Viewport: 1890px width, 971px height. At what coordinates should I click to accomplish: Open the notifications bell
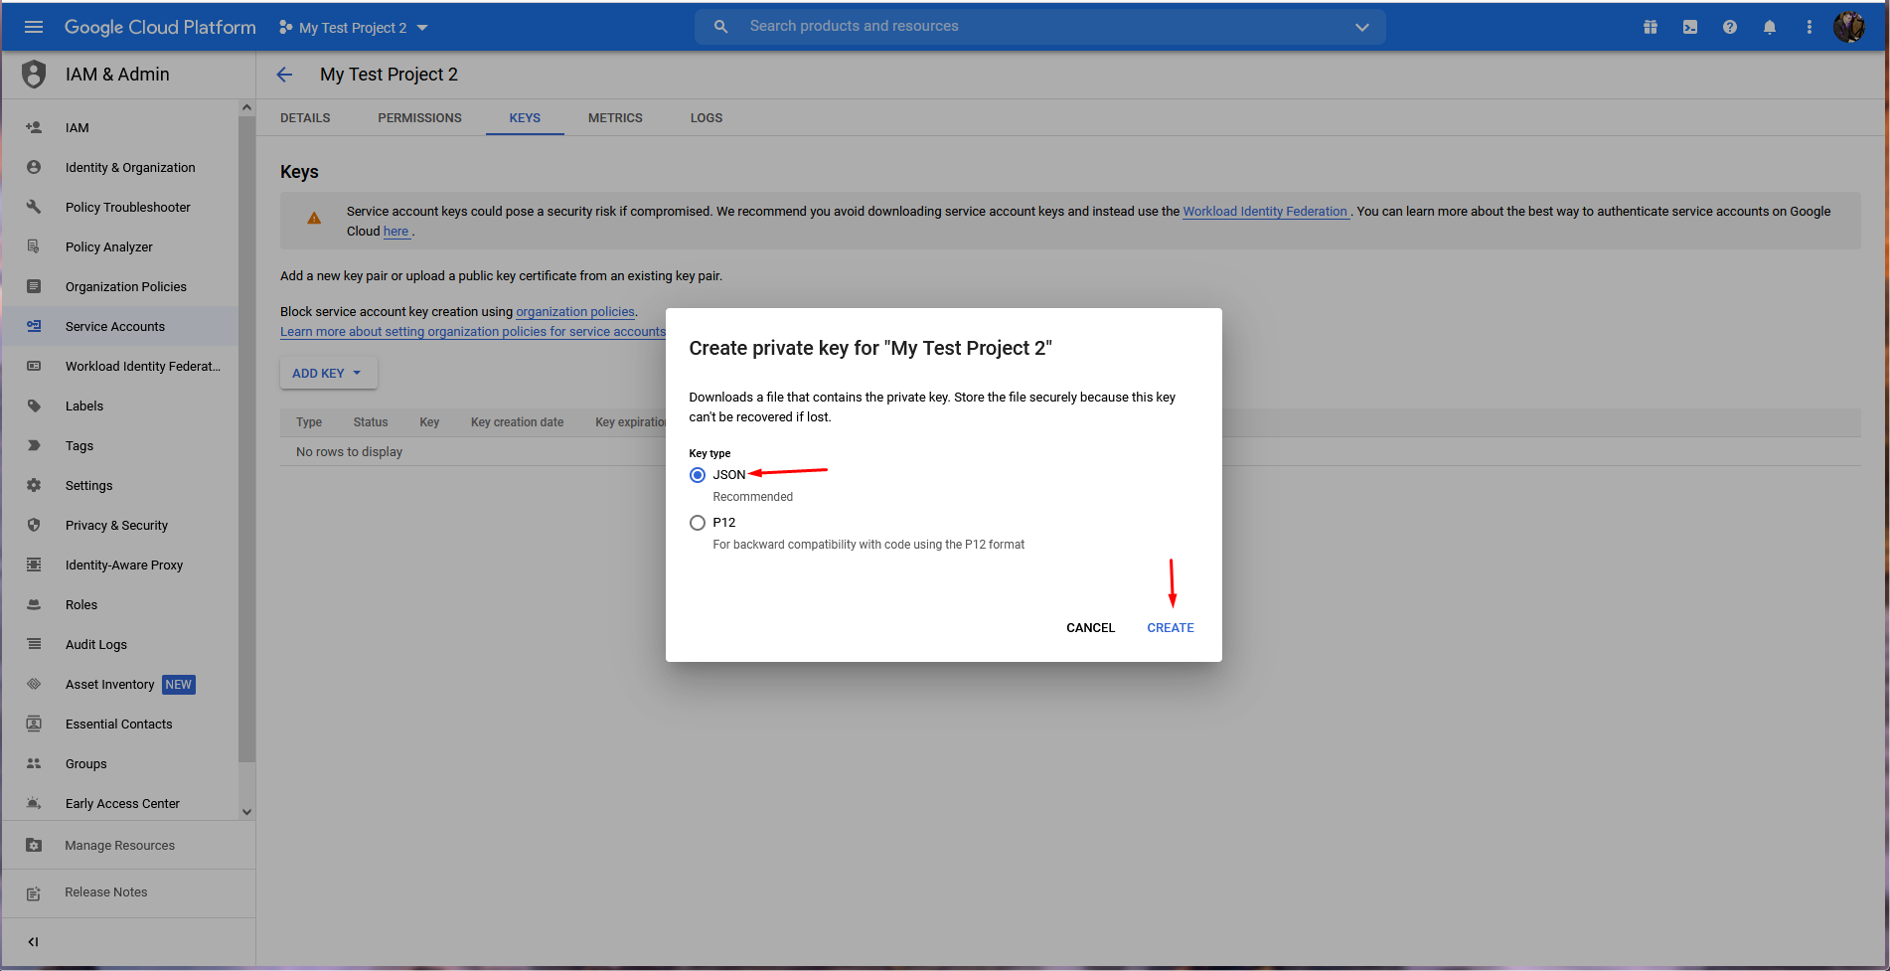tap(1769, 27)
